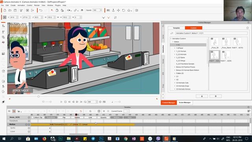Click the Move cross-arrows tool icon
Screen dimensions: 252x142
[119, 10]
